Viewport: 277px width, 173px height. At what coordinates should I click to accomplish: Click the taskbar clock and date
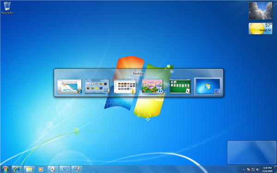pyautogui.click(x=267, y=169)
